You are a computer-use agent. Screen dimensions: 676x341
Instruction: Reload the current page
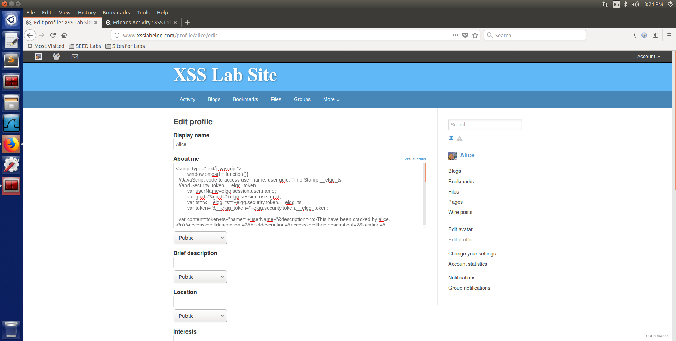[x=53, y=35]
